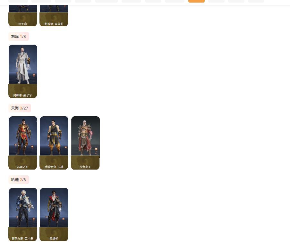Image resolution: width=290 pixels, height=246 pixels.
Task: Click the gray tab right of orange tab
Action: [x=217, y=1]
